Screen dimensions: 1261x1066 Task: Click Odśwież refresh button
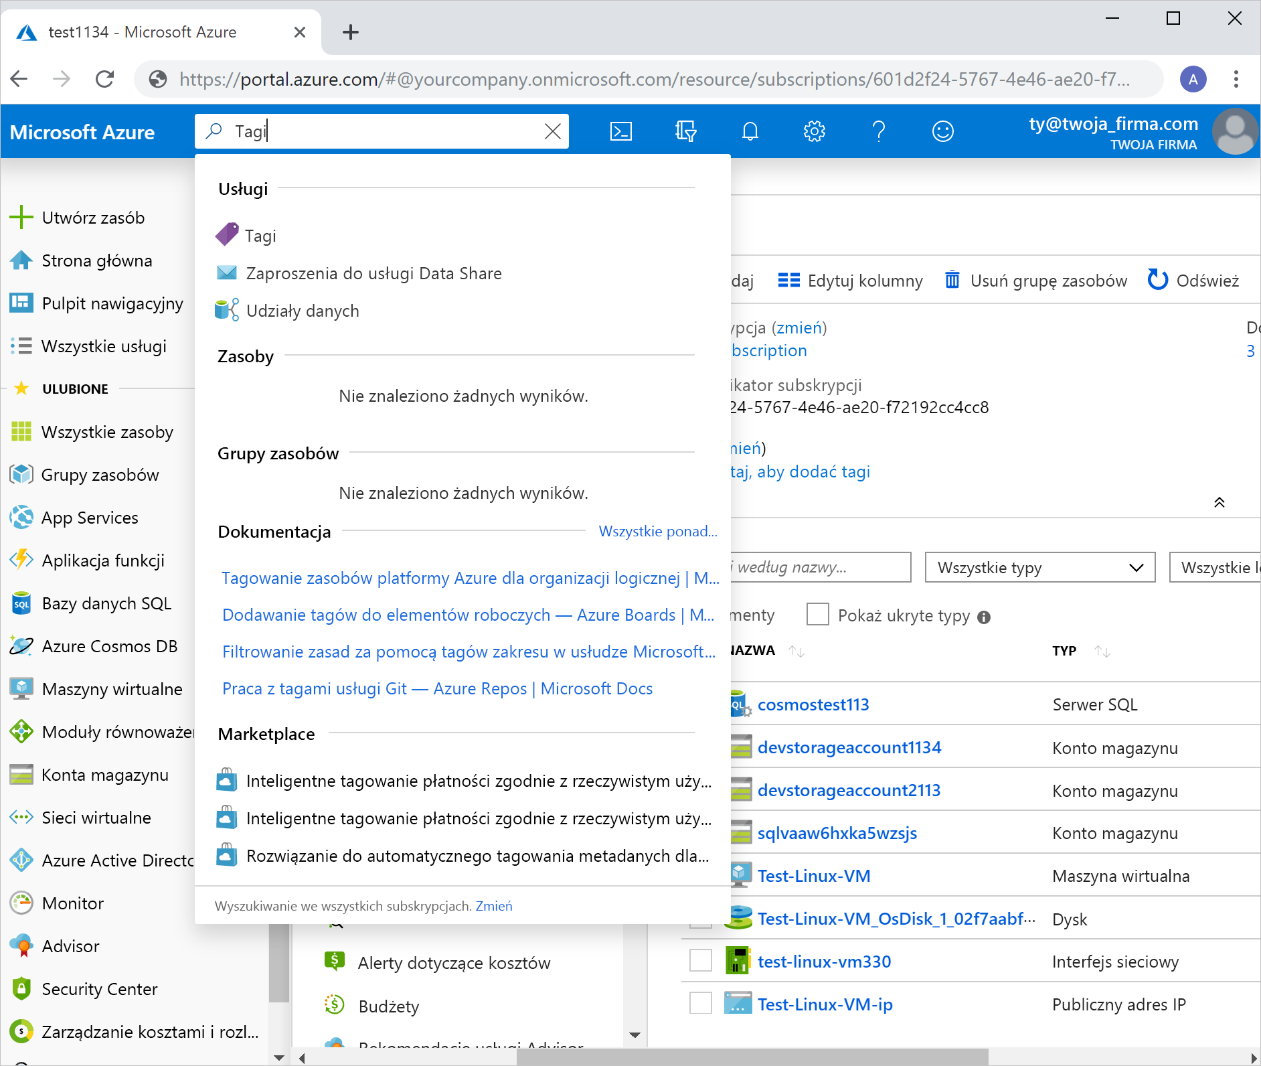[x=1193, y=281]
